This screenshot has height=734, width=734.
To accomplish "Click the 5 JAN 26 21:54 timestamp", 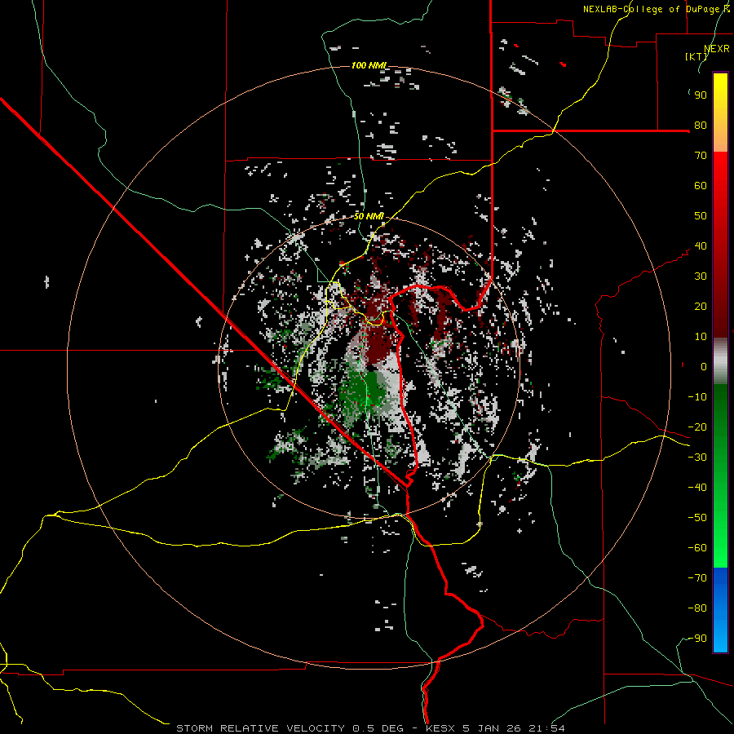I will click(514, 728).
